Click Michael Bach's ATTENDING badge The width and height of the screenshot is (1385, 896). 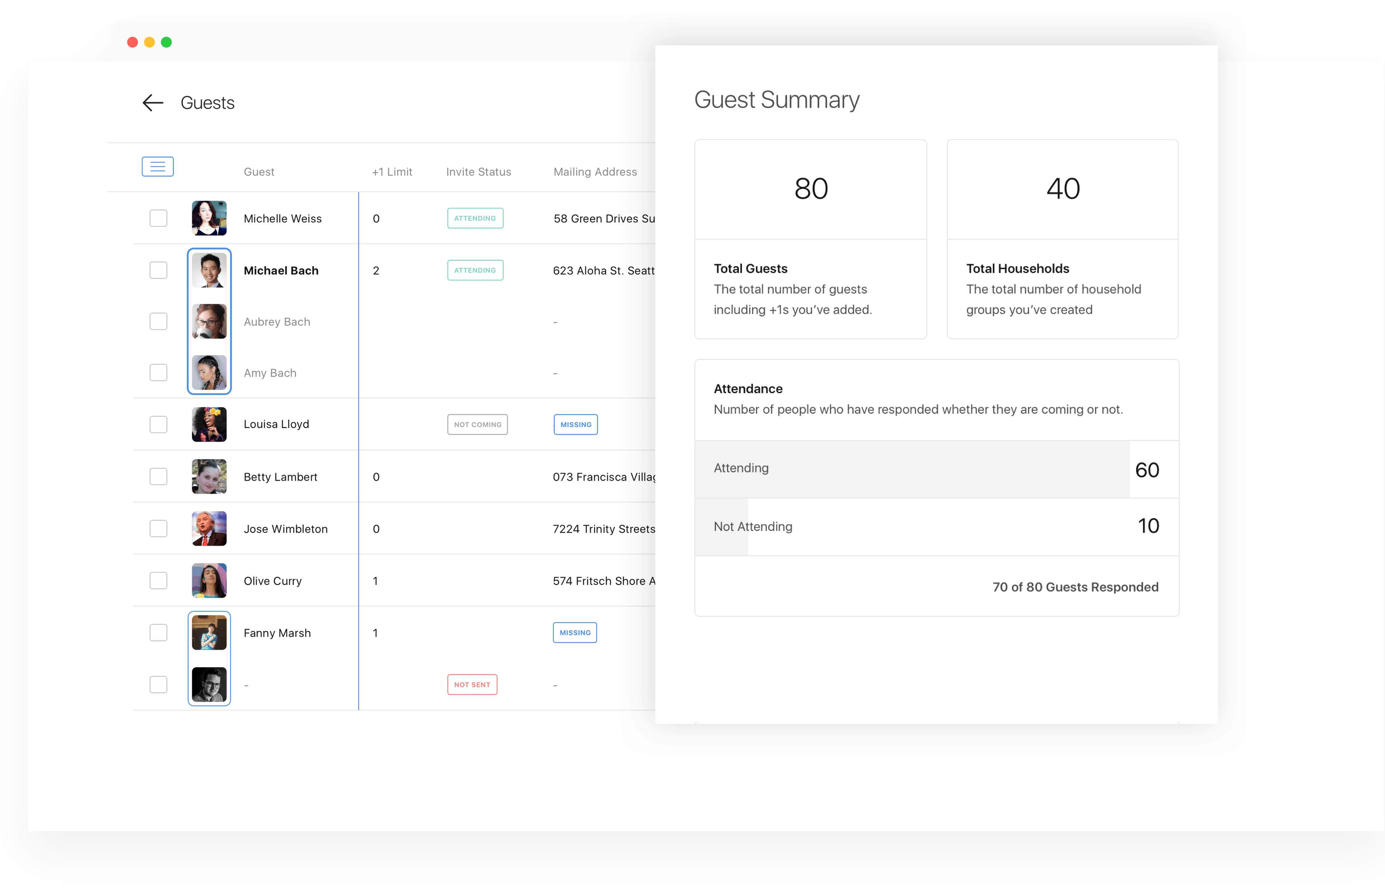tap(475, 270)
